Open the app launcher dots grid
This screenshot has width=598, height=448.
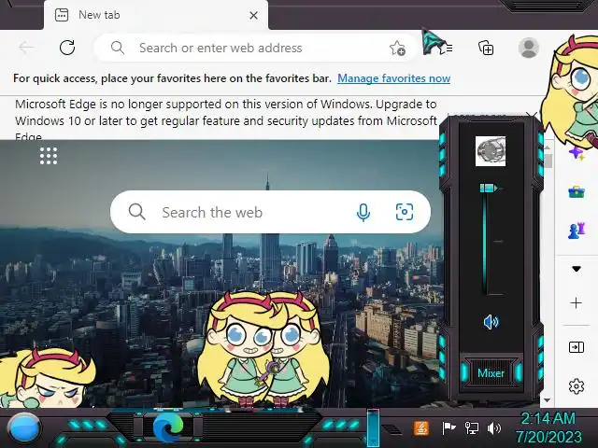[x=49, y=156]
